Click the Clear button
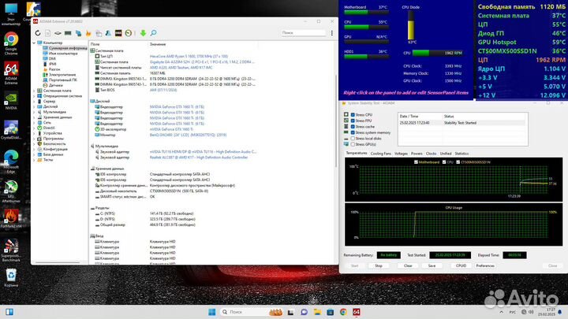Screen dimensions: 568x319 click(408, 266)
